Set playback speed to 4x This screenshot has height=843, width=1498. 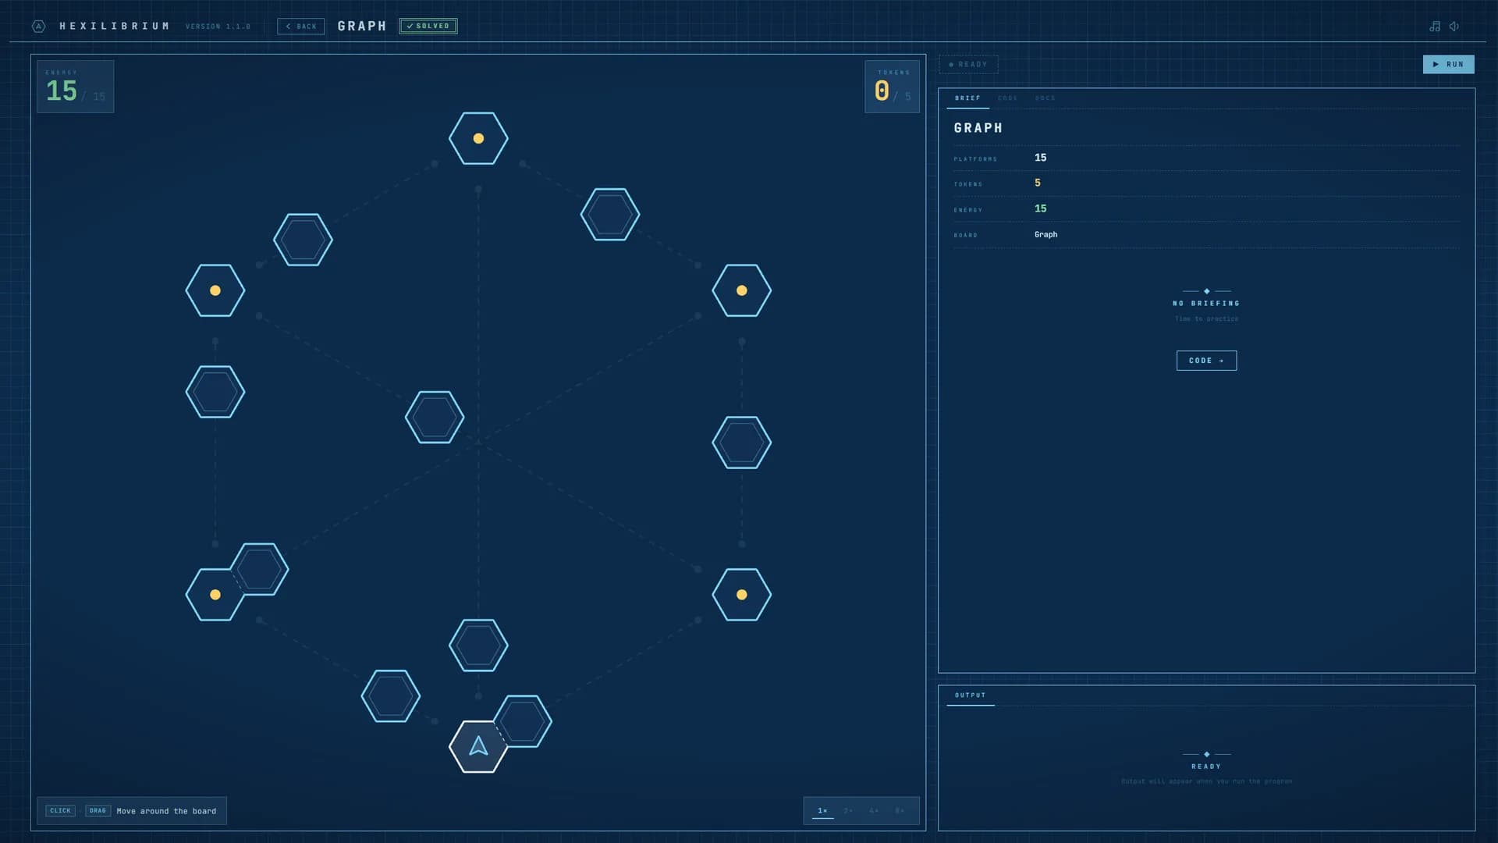click(x=874, y=811)
